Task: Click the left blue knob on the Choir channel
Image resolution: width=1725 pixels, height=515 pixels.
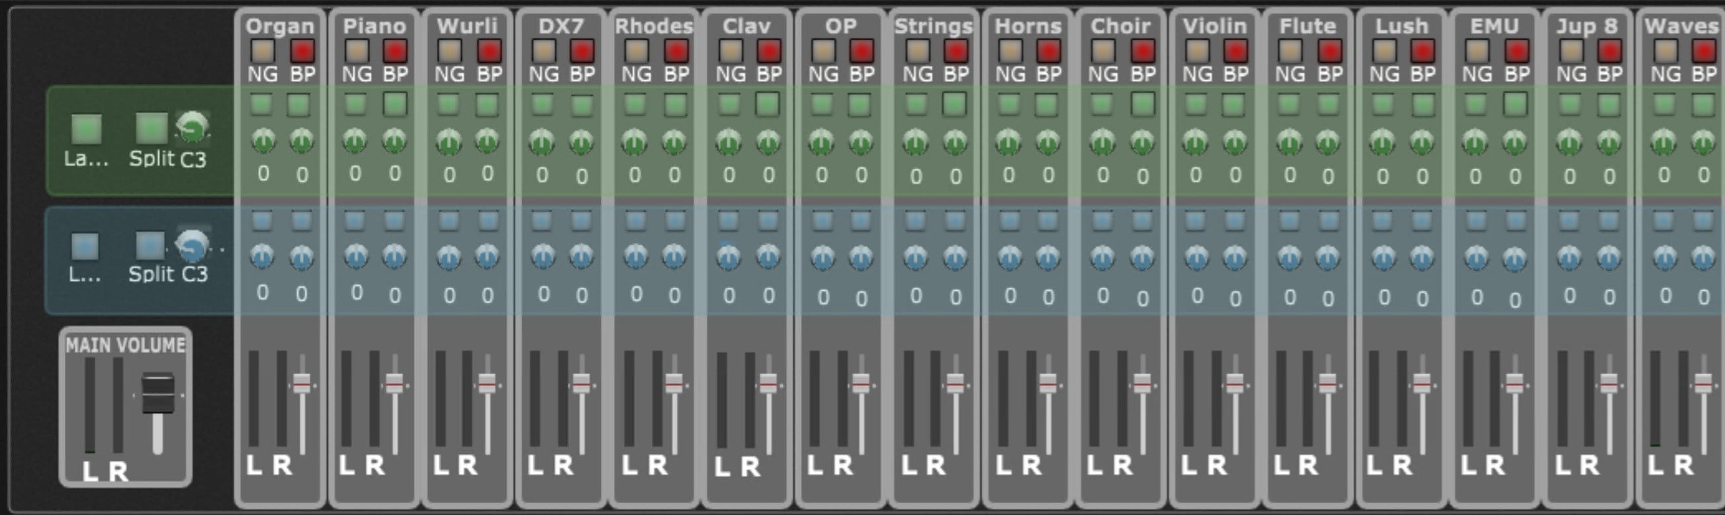Action: click(1102, 257)
